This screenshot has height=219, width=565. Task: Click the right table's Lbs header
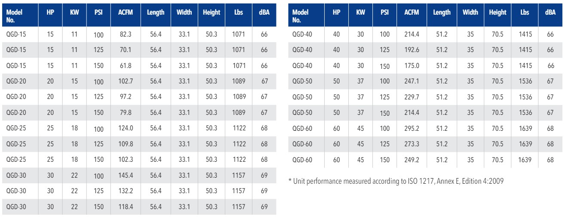coord(525,13)
